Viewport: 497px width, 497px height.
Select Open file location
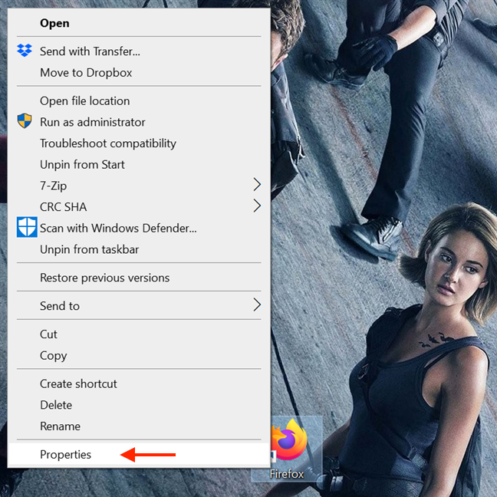point(139,100)
